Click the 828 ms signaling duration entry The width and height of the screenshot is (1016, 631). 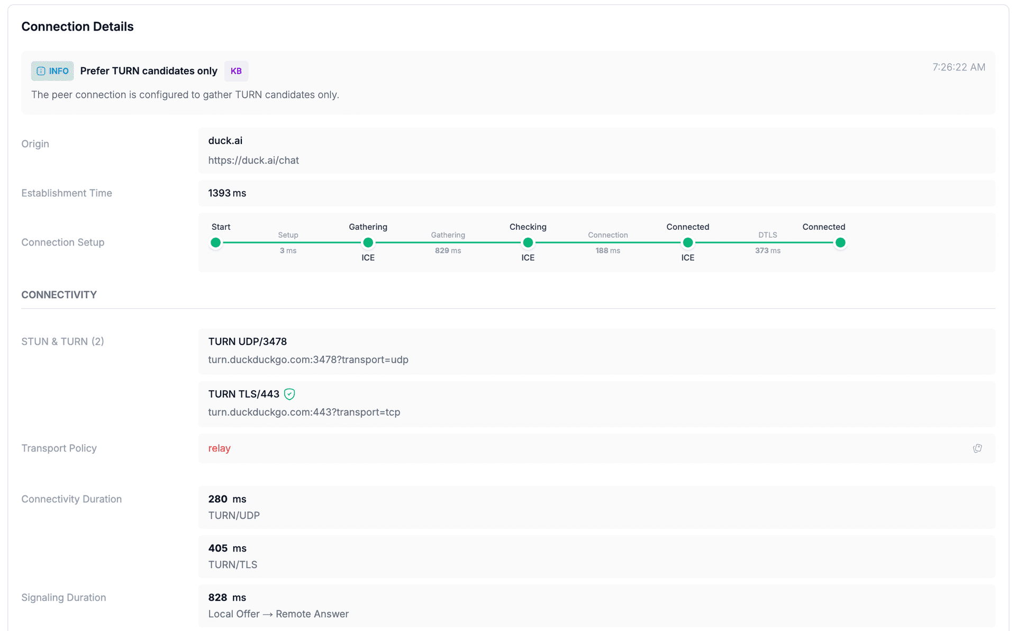(226, 597)
